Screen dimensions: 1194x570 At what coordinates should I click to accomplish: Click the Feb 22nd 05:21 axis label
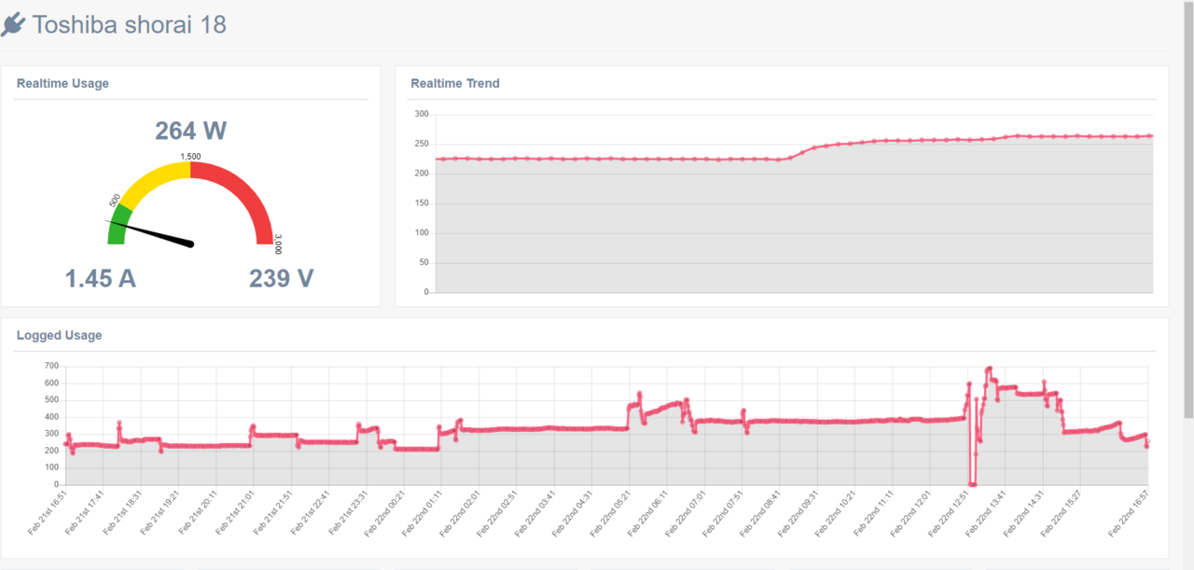[x=612, y=513]
